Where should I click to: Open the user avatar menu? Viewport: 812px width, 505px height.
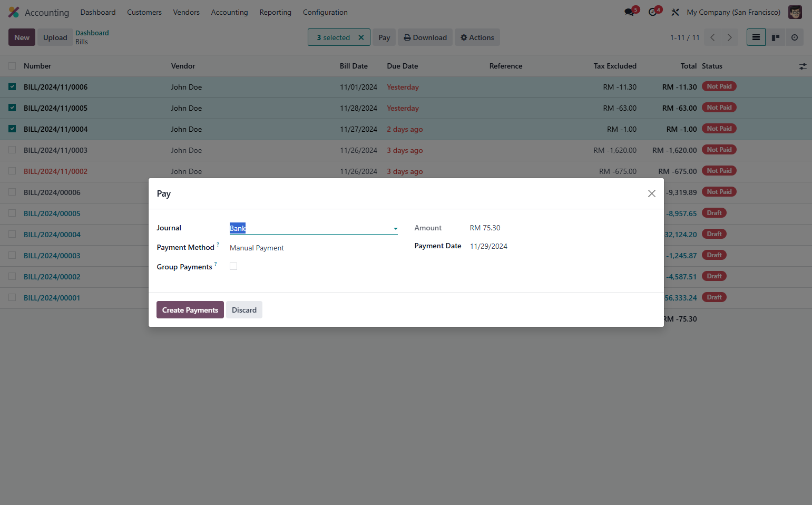click(x=795, y=12)
